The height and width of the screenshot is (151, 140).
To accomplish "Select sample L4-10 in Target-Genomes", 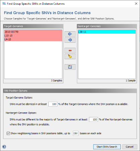I will tap(33, 39).
